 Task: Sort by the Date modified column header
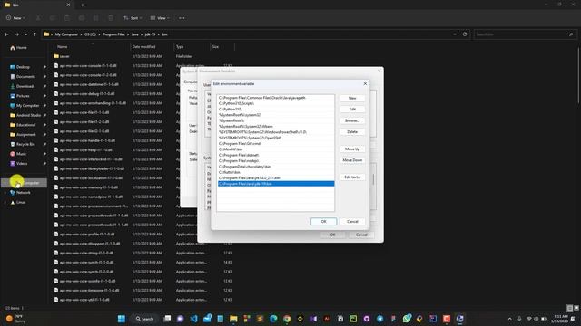[143, 47]
